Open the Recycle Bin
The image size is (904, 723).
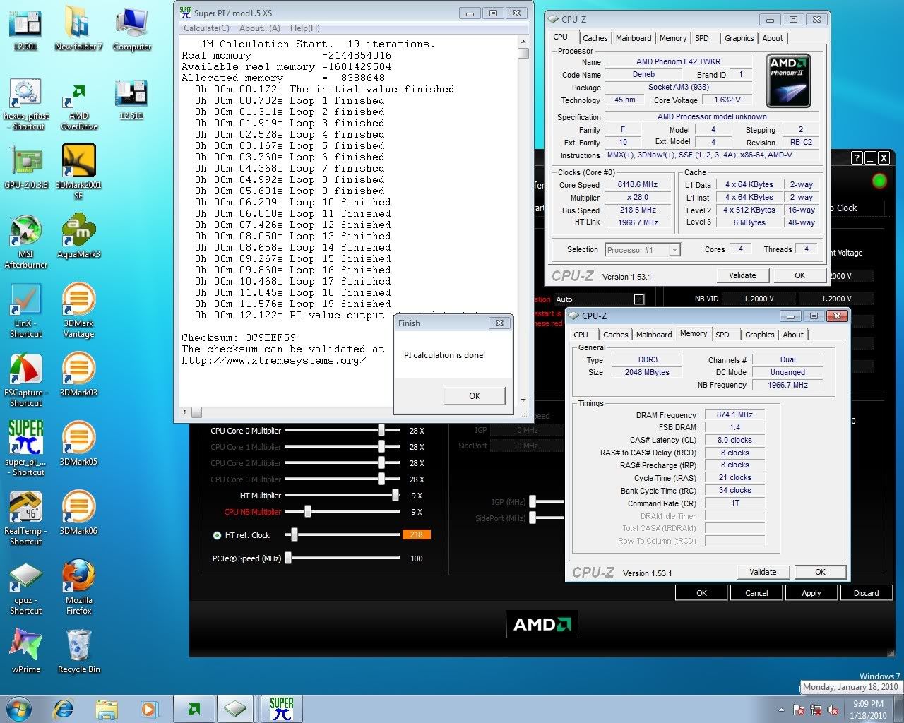click(78, 650)
